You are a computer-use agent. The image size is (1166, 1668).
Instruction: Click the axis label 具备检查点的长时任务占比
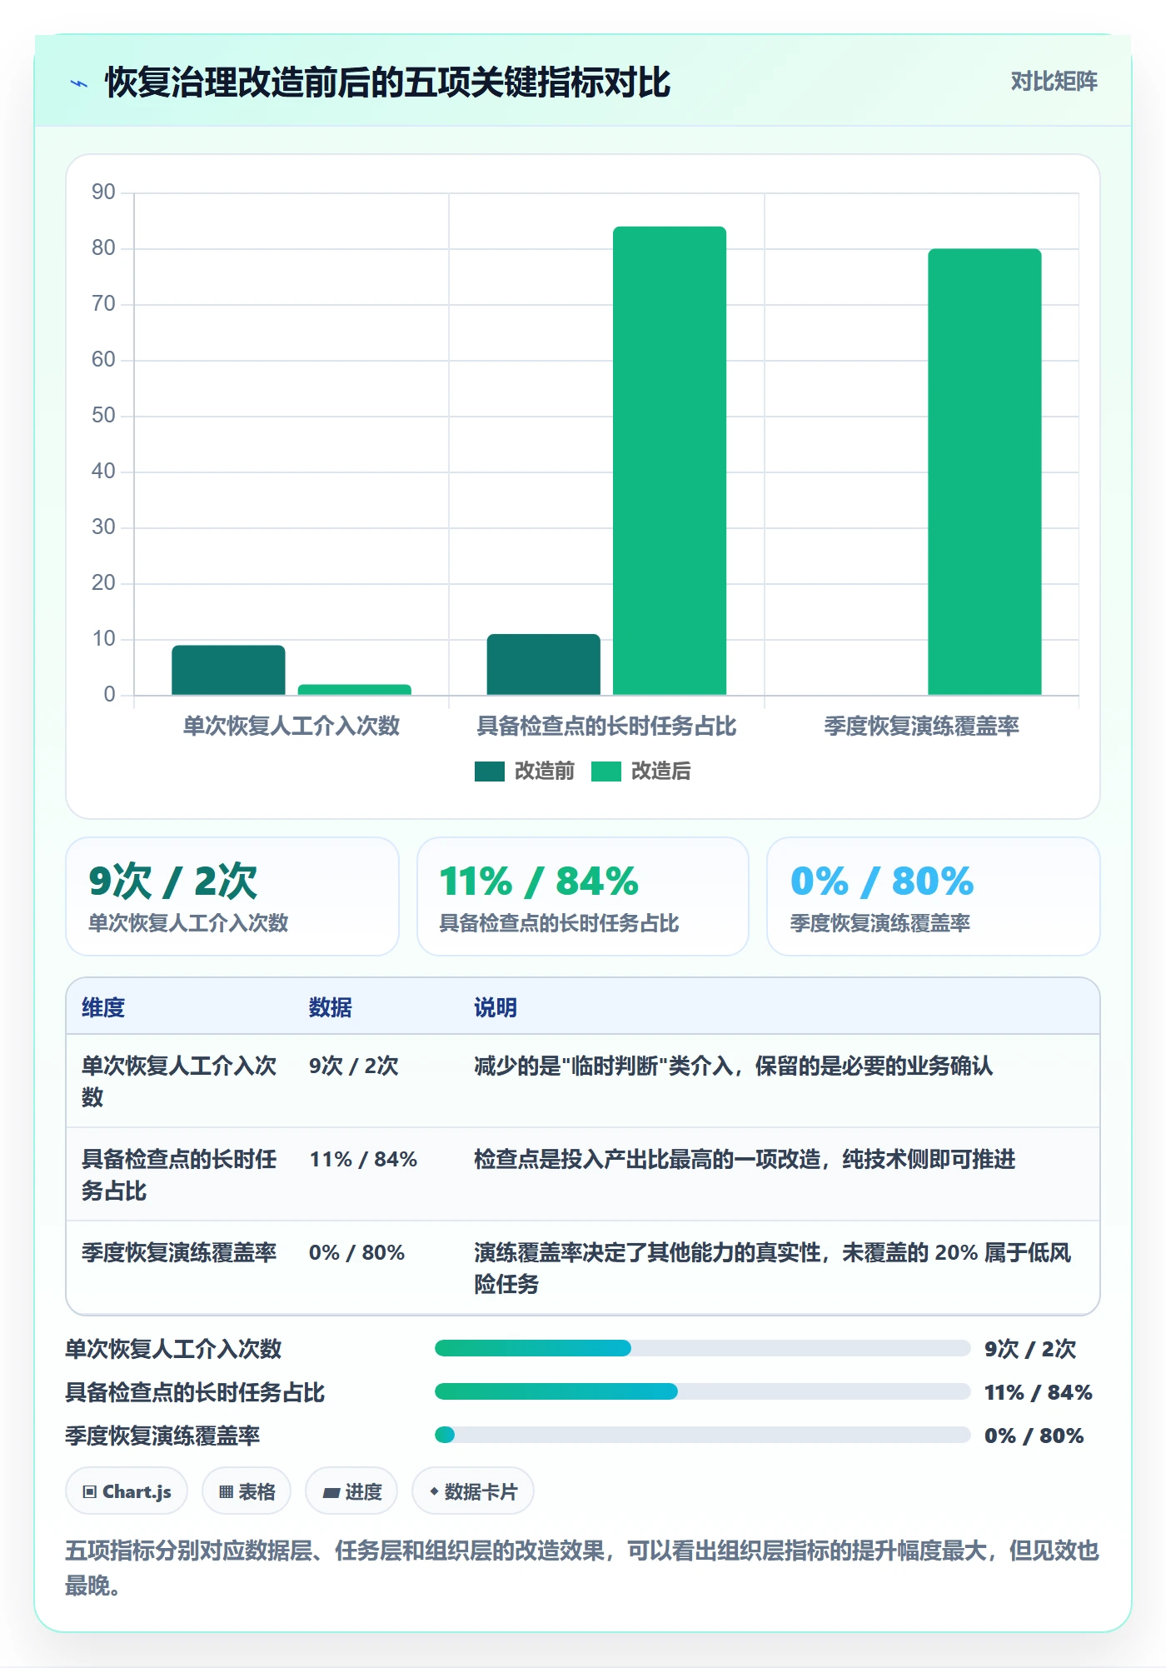point(606,726)
